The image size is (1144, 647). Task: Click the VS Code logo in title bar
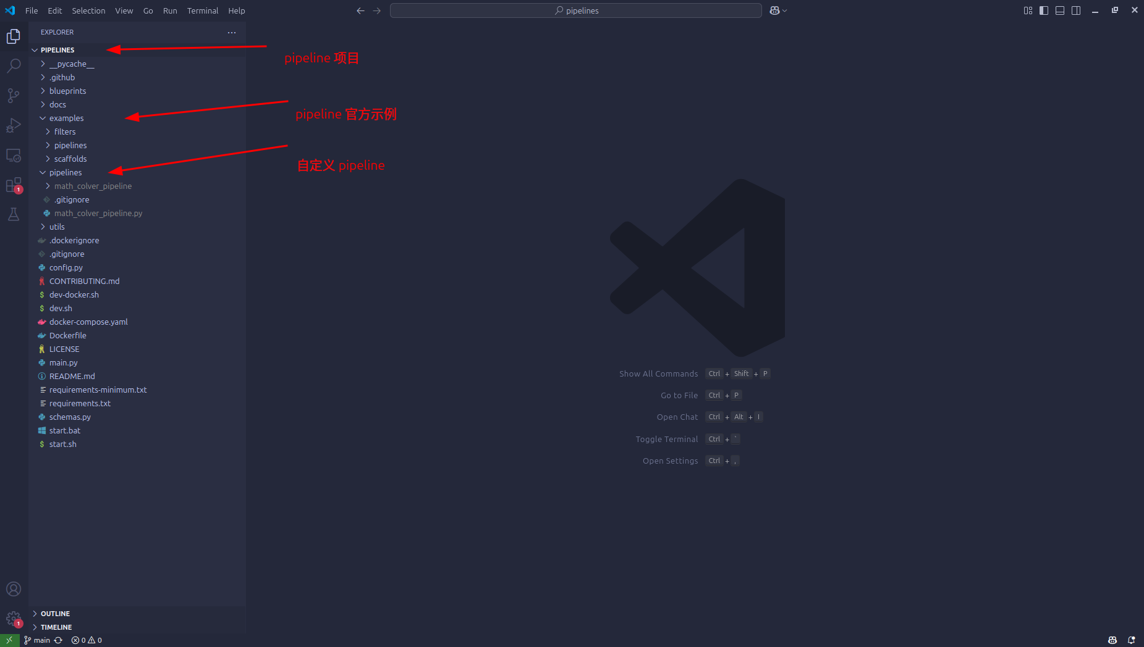click(10, 10)
